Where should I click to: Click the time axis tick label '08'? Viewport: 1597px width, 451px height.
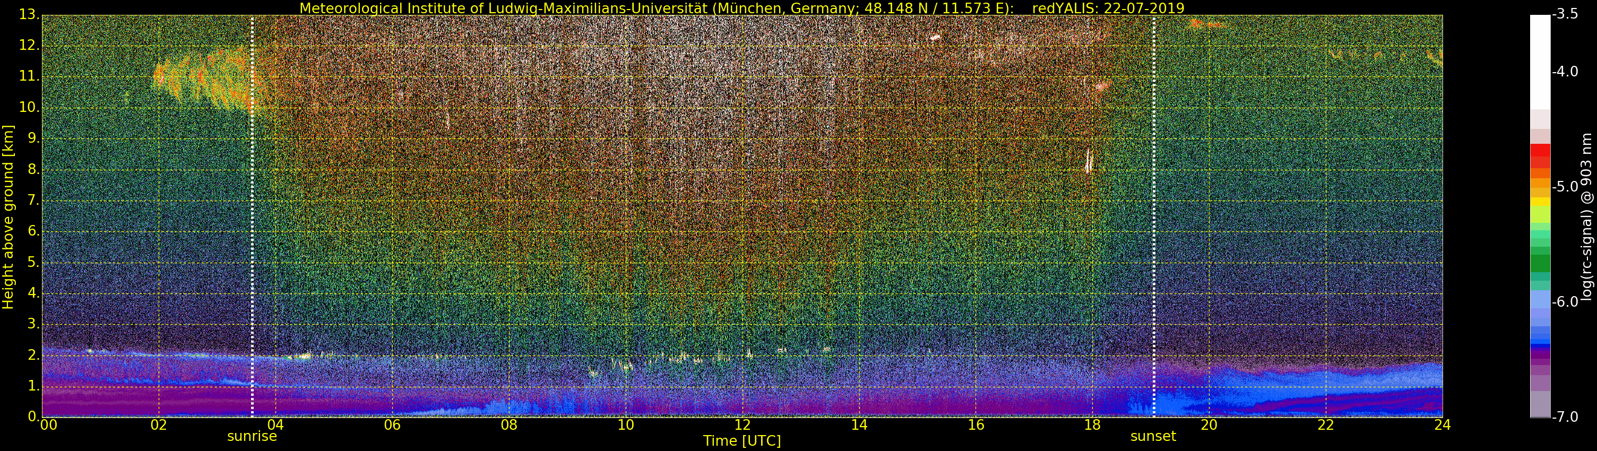point(509,425)
